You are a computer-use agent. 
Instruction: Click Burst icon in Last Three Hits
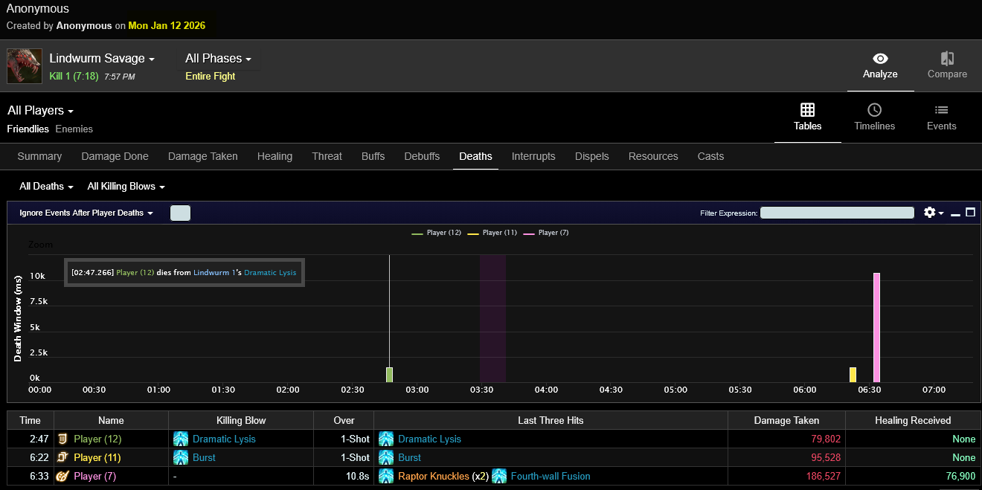(386, 457)
